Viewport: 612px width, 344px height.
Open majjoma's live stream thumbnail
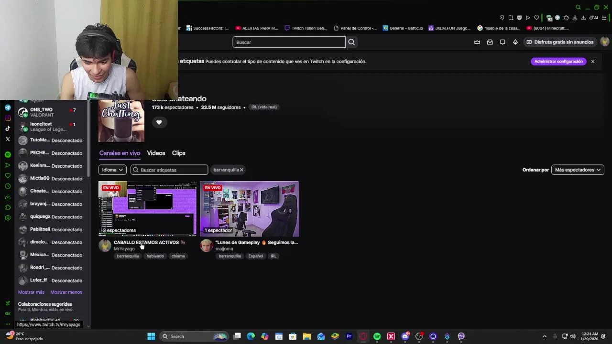pyautogui.click(x=250, y=209)
